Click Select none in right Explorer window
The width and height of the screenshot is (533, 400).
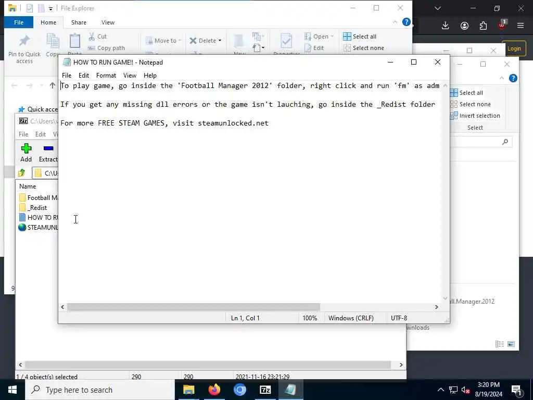click(x=471, y=104)
